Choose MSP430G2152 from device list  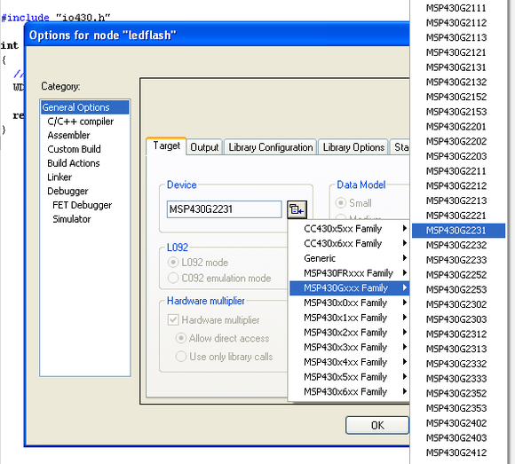point(458,97)
